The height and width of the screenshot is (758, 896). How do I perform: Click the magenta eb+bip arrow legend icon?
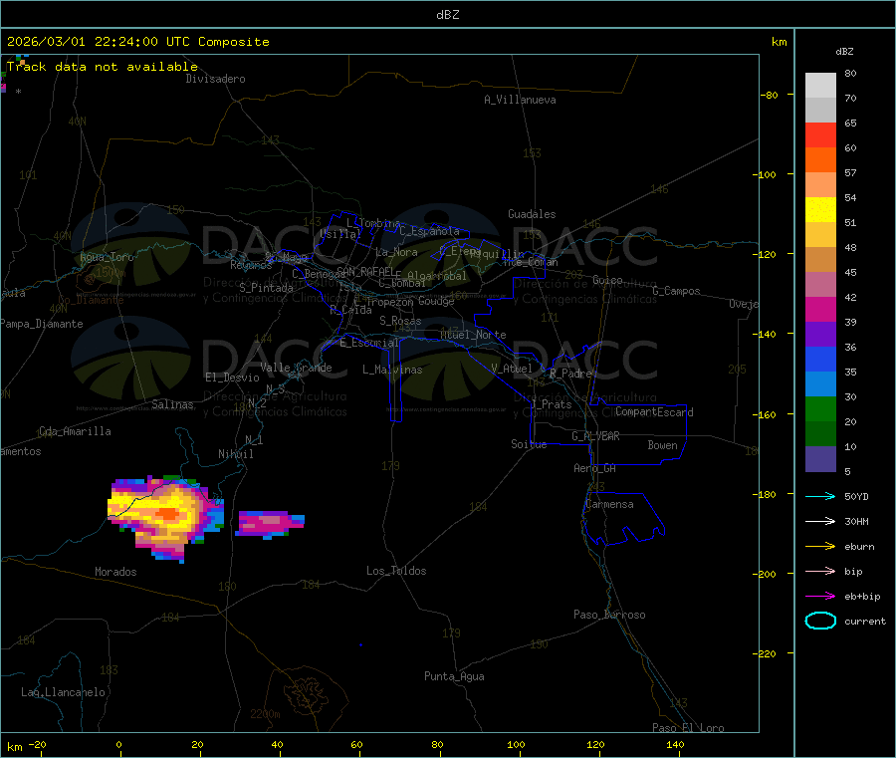click(820, 596)
